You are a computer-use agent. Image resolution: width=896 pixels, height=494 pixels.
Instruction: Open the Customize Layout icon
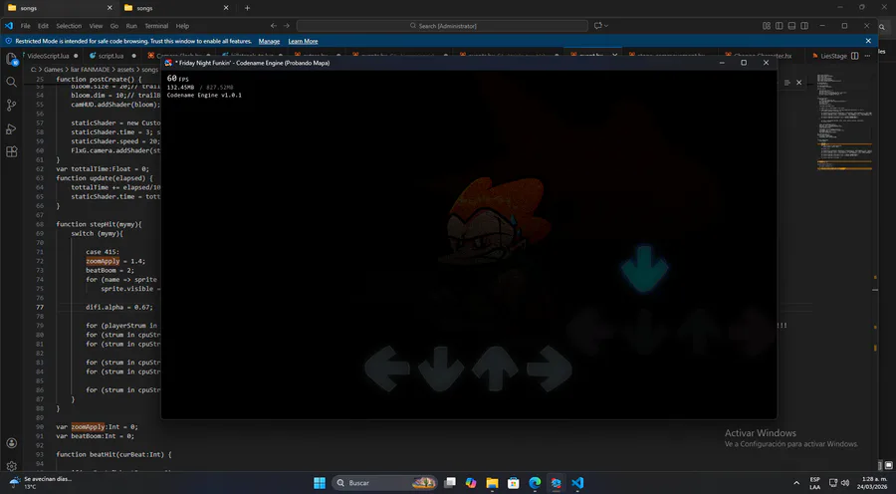(x=767, y=26)
